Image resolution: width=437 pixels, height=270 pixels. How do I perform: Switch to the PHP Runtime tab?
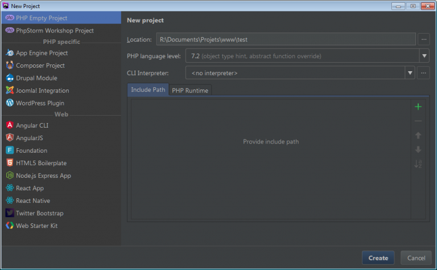tap(190, 91)
